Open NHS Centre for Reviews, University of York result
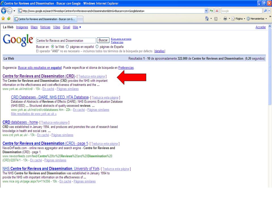 pos(51,169)
